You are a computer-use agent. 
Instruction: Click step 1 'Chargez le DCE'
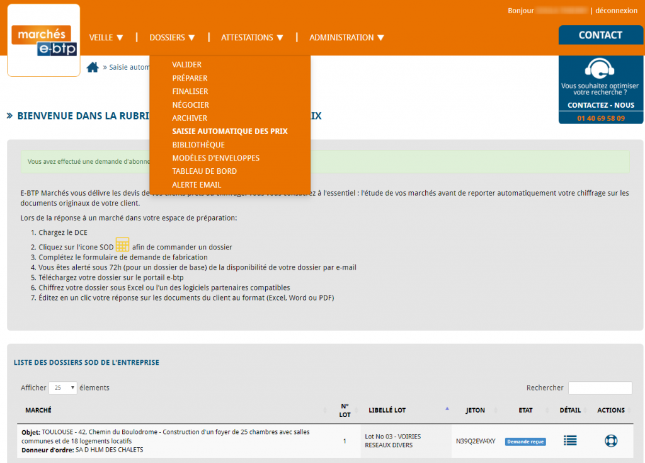point(63,232)
